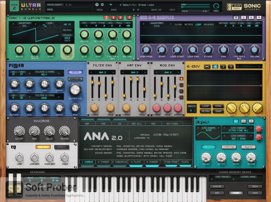Select OSC3 as FM source
Image resolution: width=271 pixels, height=202 pixels.
pos(67,41)
